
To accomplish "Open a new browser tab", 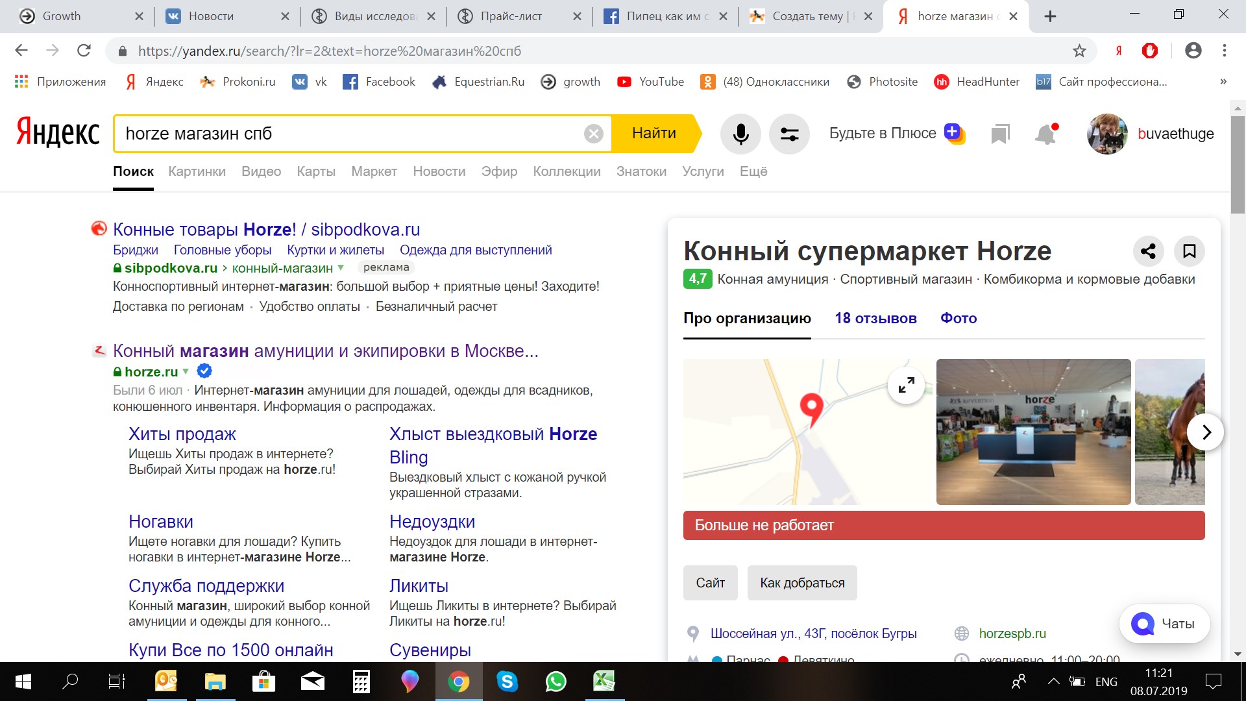I will (x=1050, y=16).
